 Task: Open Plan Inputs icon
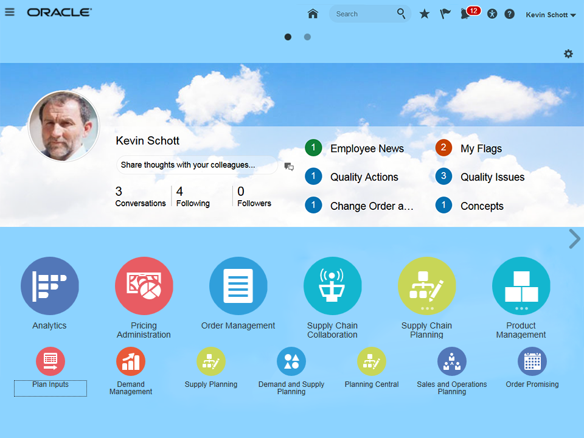pyautogui.click(x=50, y=361)
